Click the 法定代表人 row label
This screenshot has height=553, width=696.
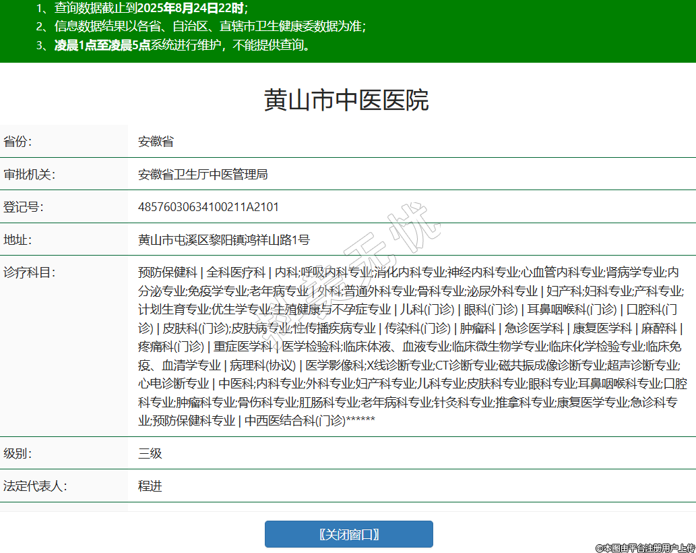pos(36,486)
